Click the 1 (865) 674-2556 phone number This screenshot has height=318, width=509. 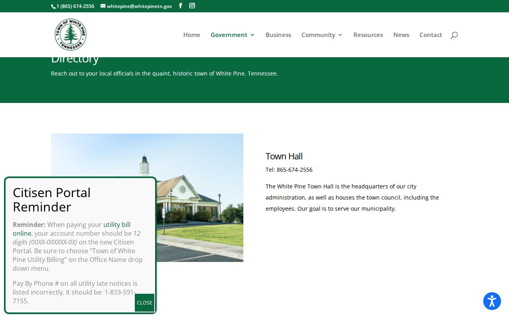[76, 6]
